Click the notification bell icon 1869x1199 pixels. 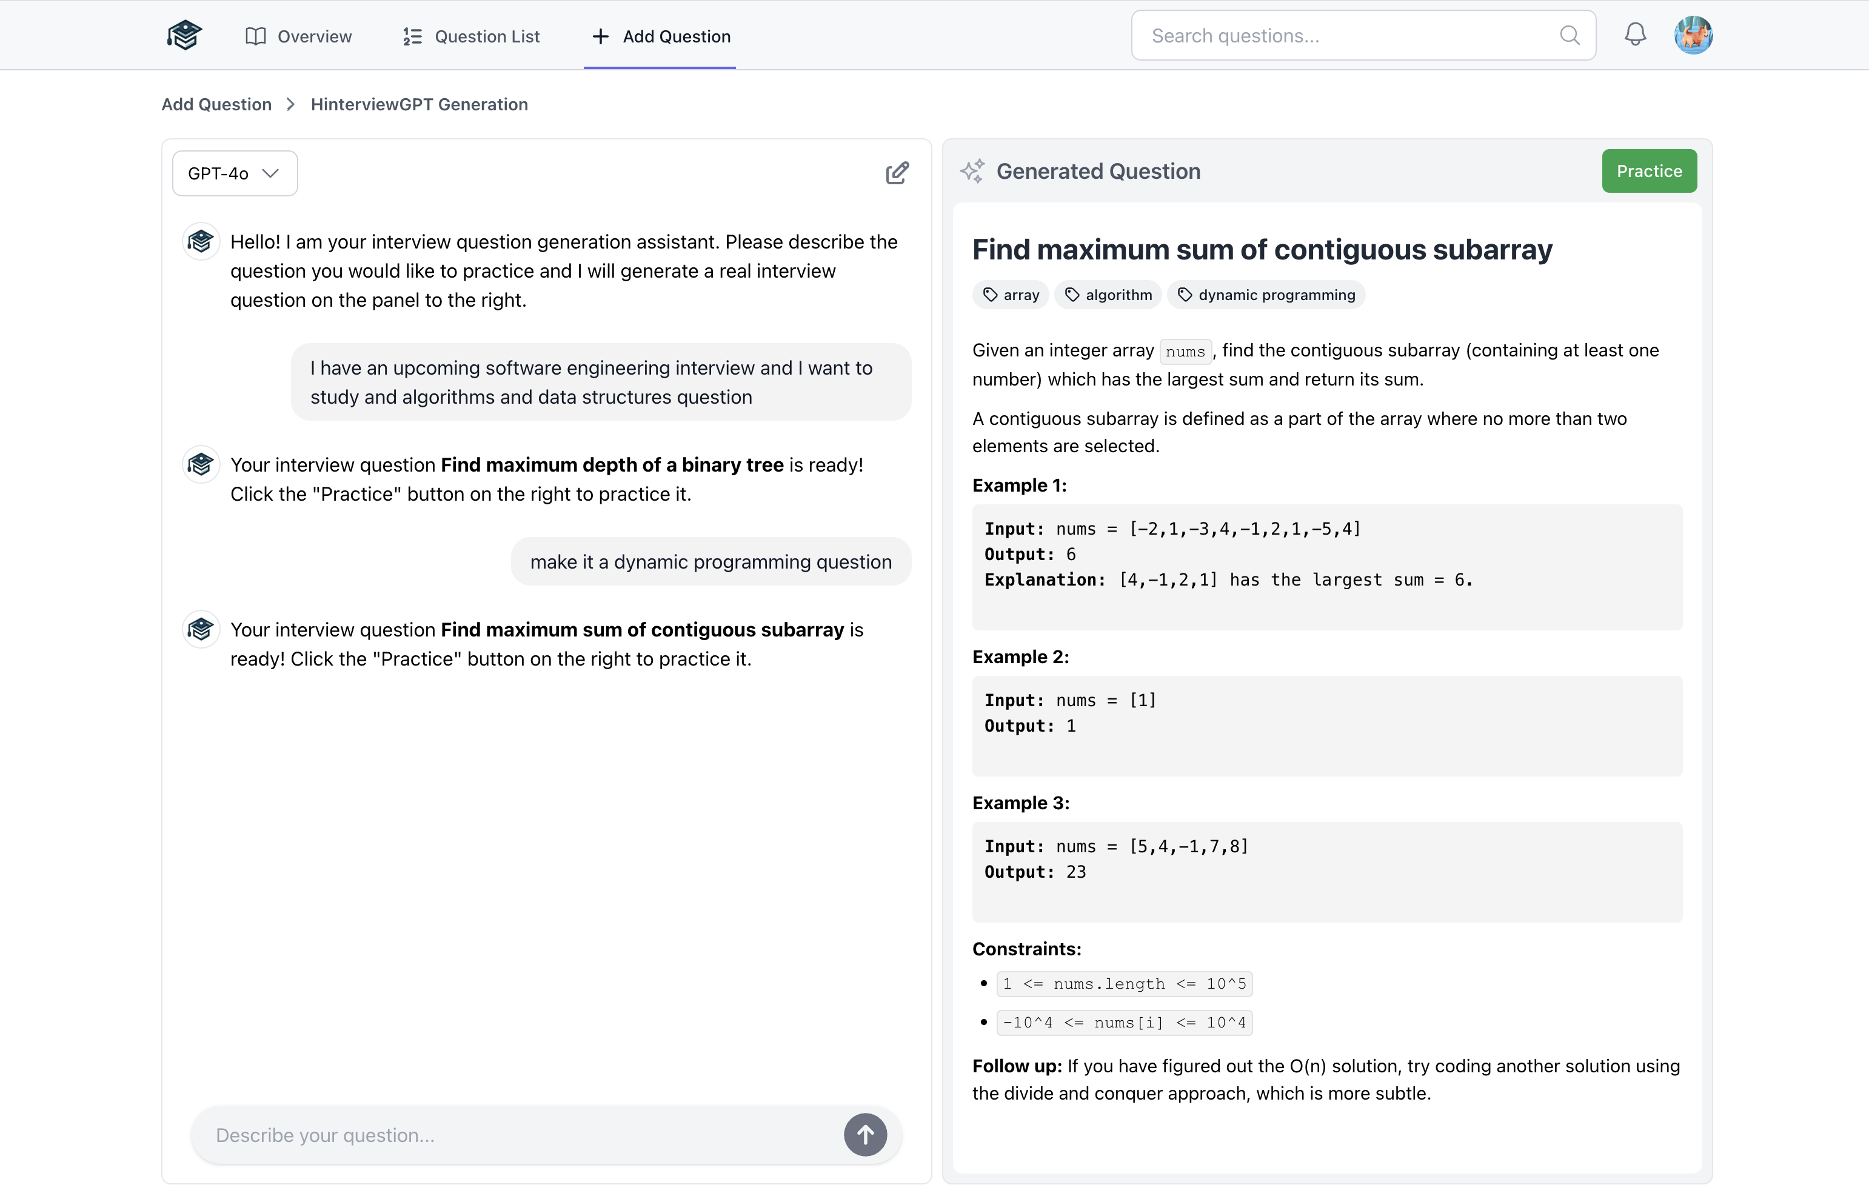[1635, 35]
